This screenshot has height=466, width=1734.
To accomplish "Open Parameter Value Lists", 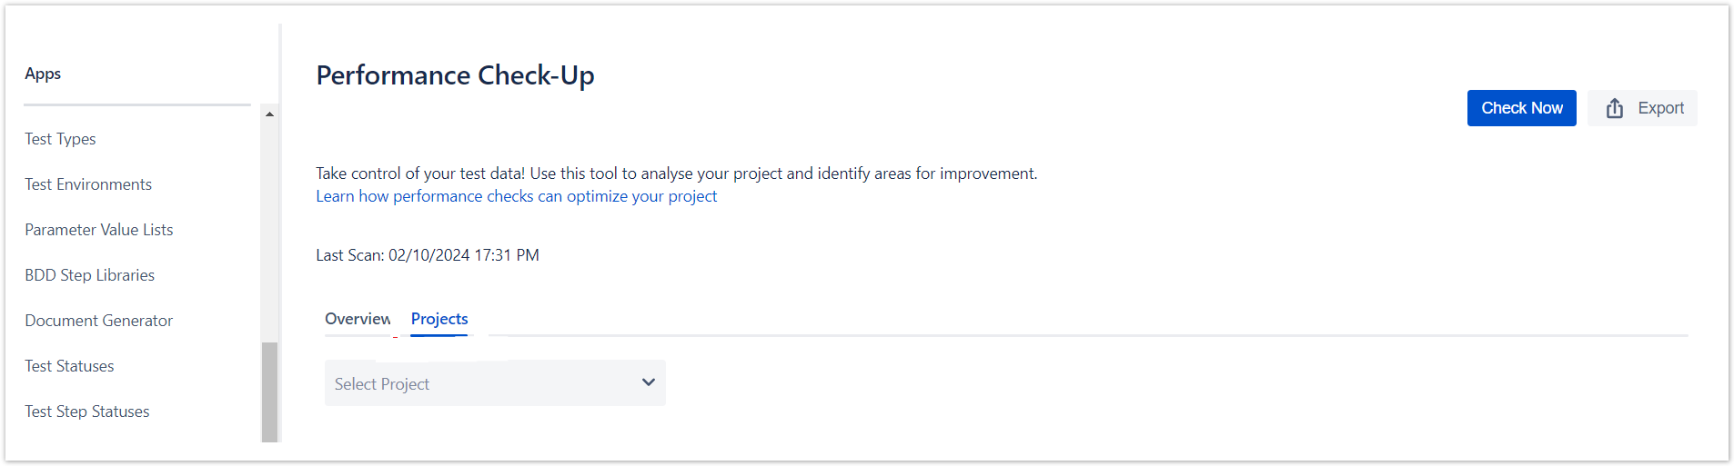I will (98, 230).
